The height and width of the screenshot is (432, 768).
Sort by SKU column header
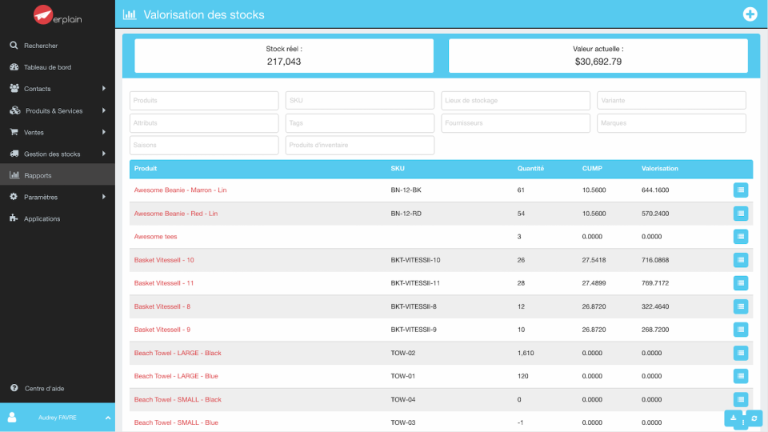tap(398, 169)
